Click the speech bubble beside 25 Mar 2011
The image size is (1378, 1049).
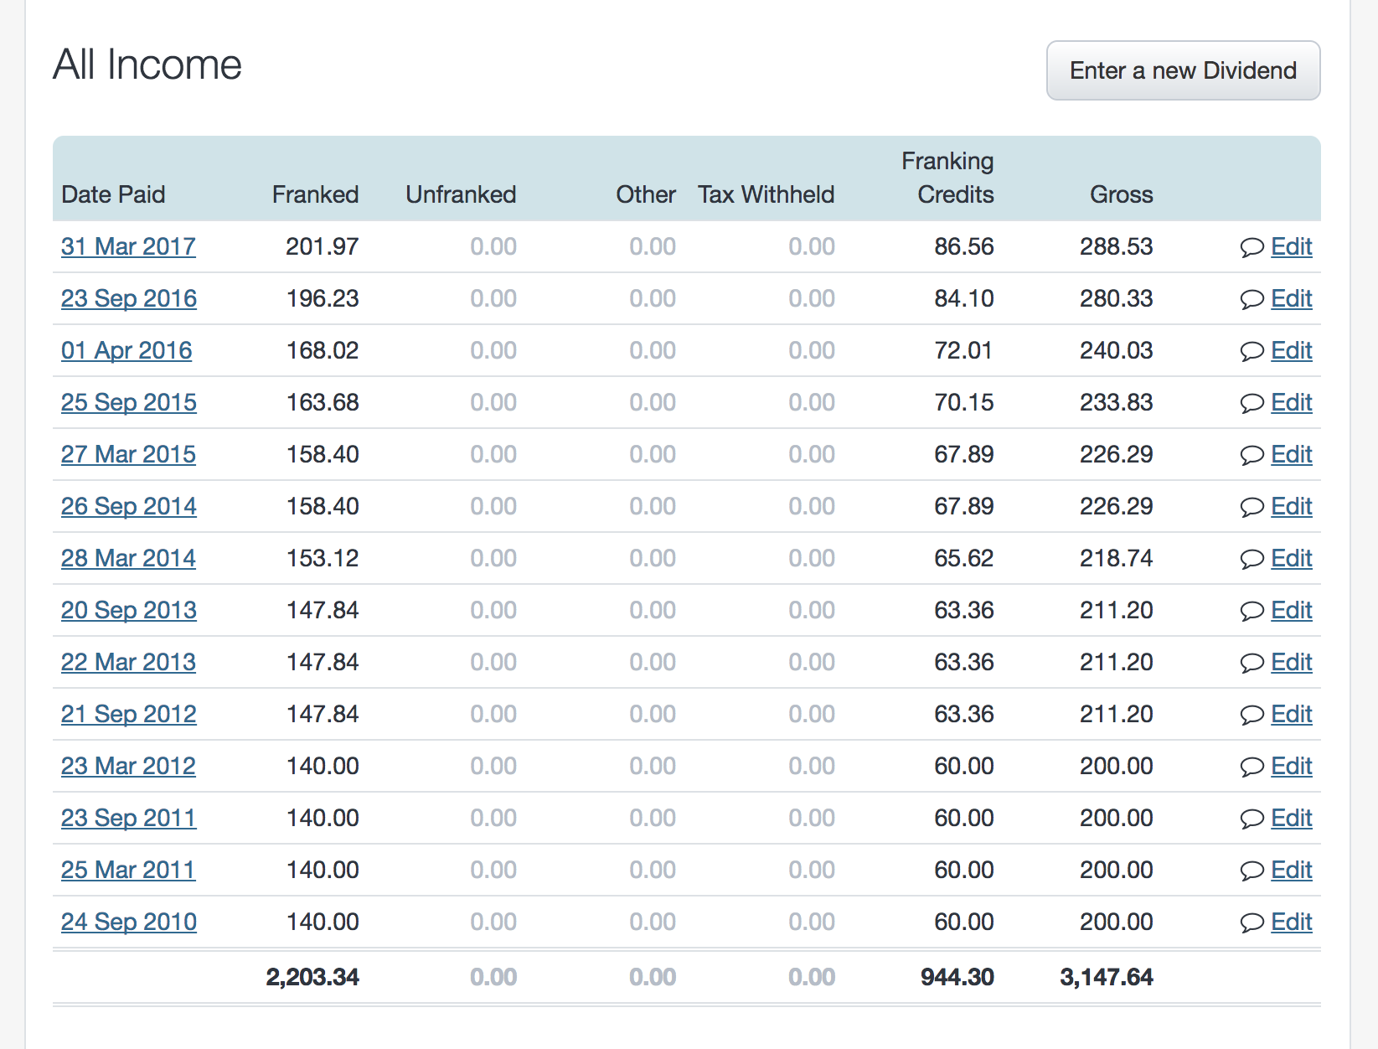pyautogui.click(x=1252, y=870)
